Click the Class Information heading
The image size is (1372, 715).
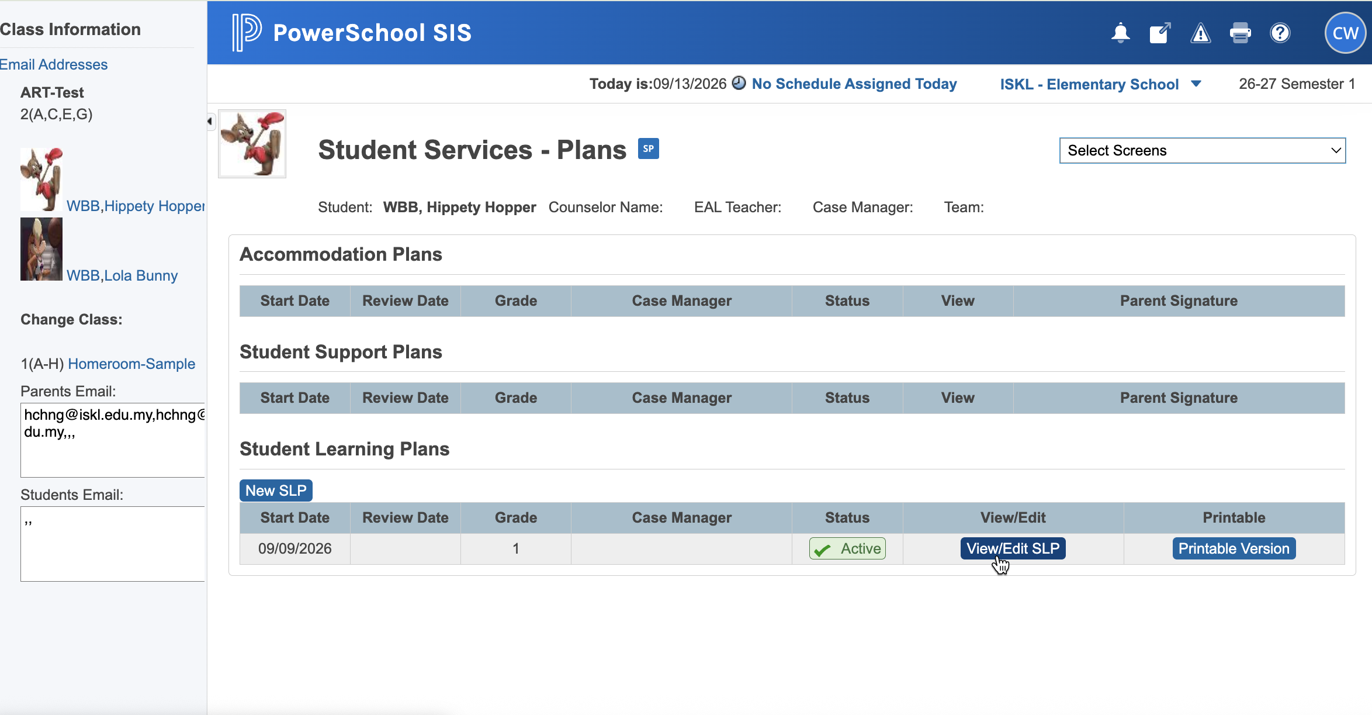point(70,29)
